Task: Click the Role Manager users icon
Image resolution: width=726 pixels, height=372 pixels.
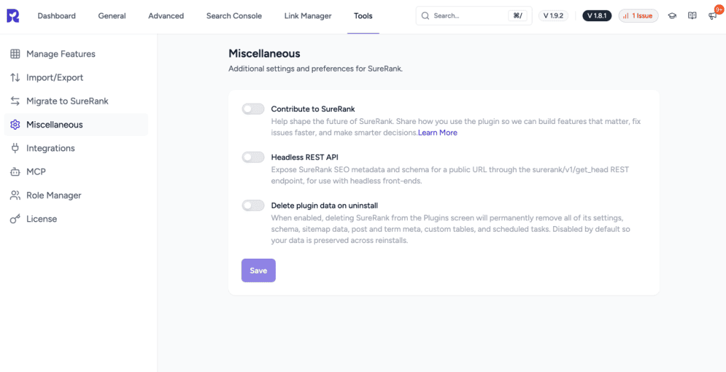Action: click(x=15, y=196)
